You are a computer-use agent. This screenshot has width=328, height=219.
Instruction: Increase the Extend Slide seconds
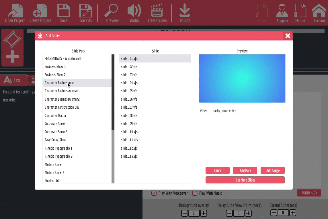click(293, 213)
